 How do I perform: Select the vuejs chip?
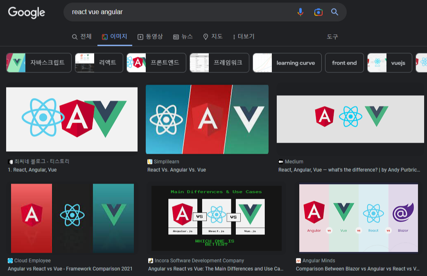click(390, 63)
